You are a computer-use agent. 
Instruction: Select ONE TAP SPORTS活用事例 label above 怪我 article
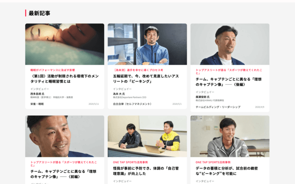pyautogui.click(x=130, y=162)
